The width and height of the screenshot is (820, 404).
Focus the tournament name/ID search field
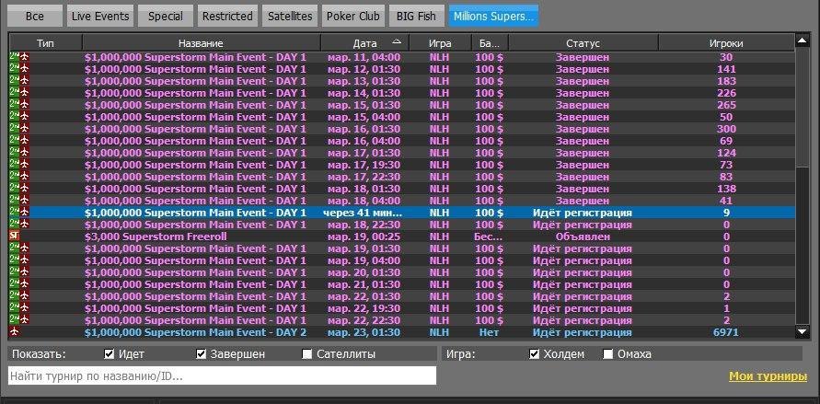223,375
